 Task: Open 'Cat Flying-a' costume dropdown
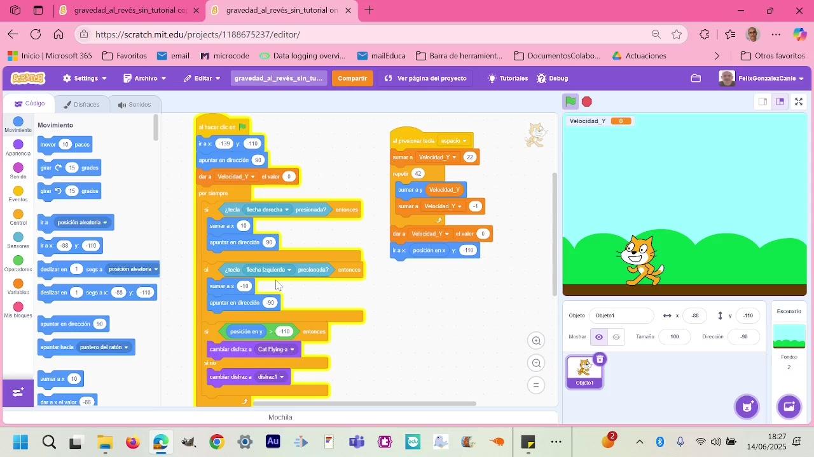(276, 349)
